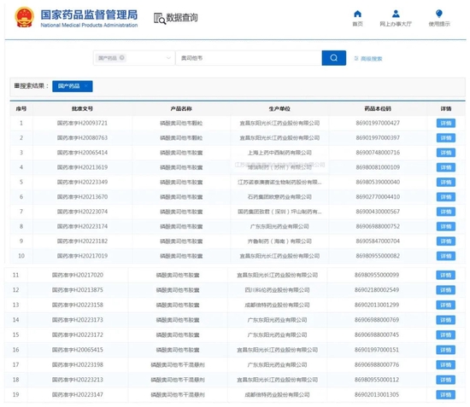Select approval number 国药准字H20213875

pyautogui.click(x=78, y=290)
